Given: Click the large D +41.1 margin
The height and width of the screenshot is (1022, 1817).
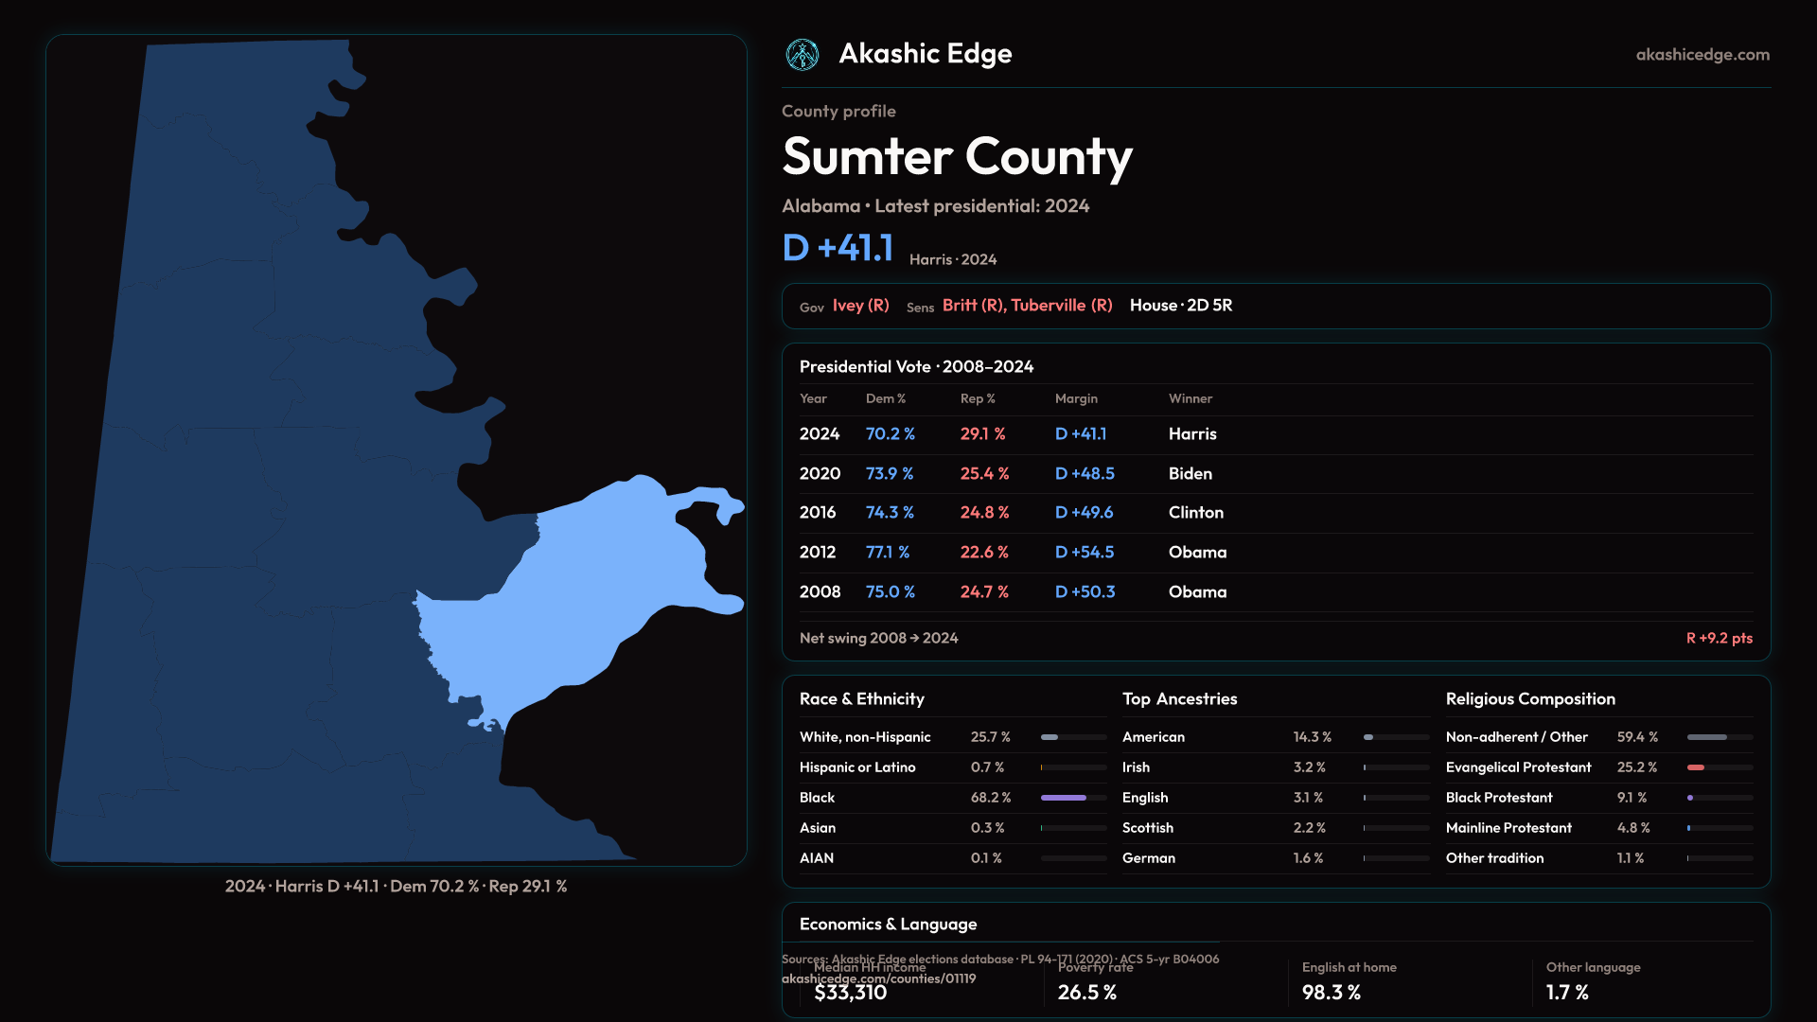Looking at the screenshot, I should pos(838,249).
